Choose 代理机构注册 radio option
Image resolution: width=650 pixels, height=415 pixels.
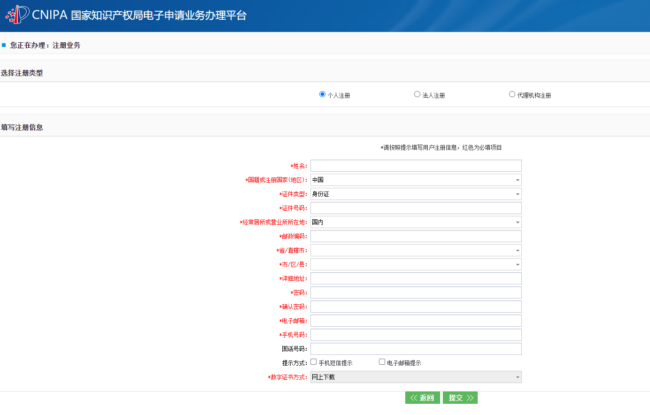512,94
